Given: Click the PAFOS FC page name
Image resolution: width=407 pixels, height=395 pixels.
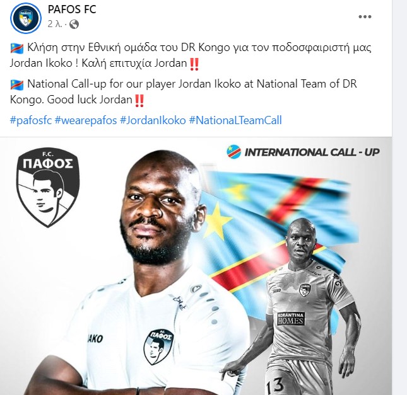Looking at the screenshot, I should (x=72, y=9).
